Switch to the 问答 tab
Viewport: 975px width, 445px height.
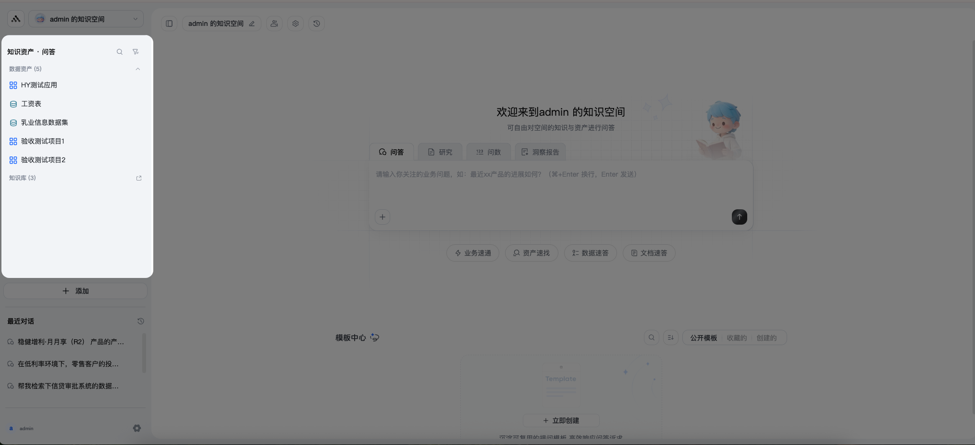391,152
